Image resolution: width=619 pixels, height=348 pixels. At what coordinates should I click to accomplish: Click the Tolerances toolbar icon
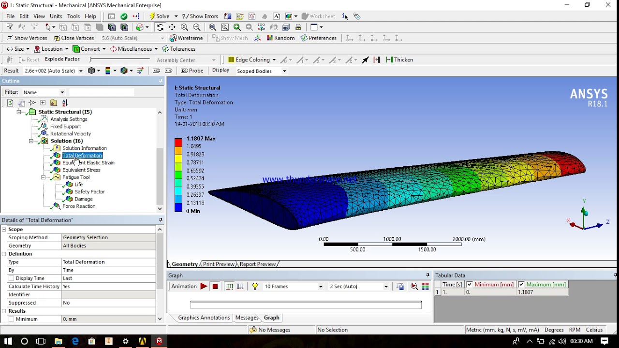pos(179,49)
